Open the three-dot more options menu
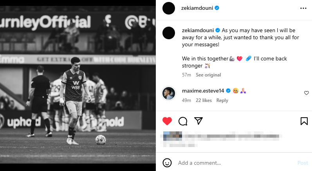This screenshot has width=312, height=171. 303,8
